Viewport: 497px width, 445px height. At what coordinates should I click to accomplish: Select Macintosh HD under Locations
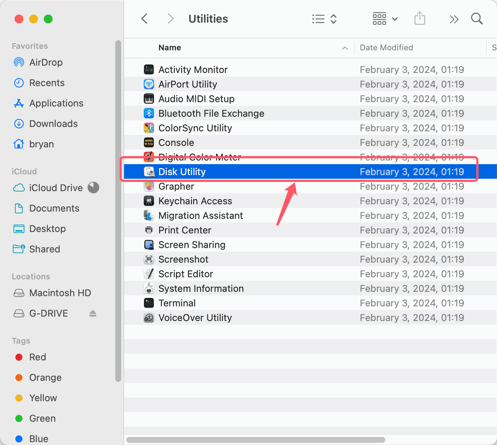click(x=60, y=293)
